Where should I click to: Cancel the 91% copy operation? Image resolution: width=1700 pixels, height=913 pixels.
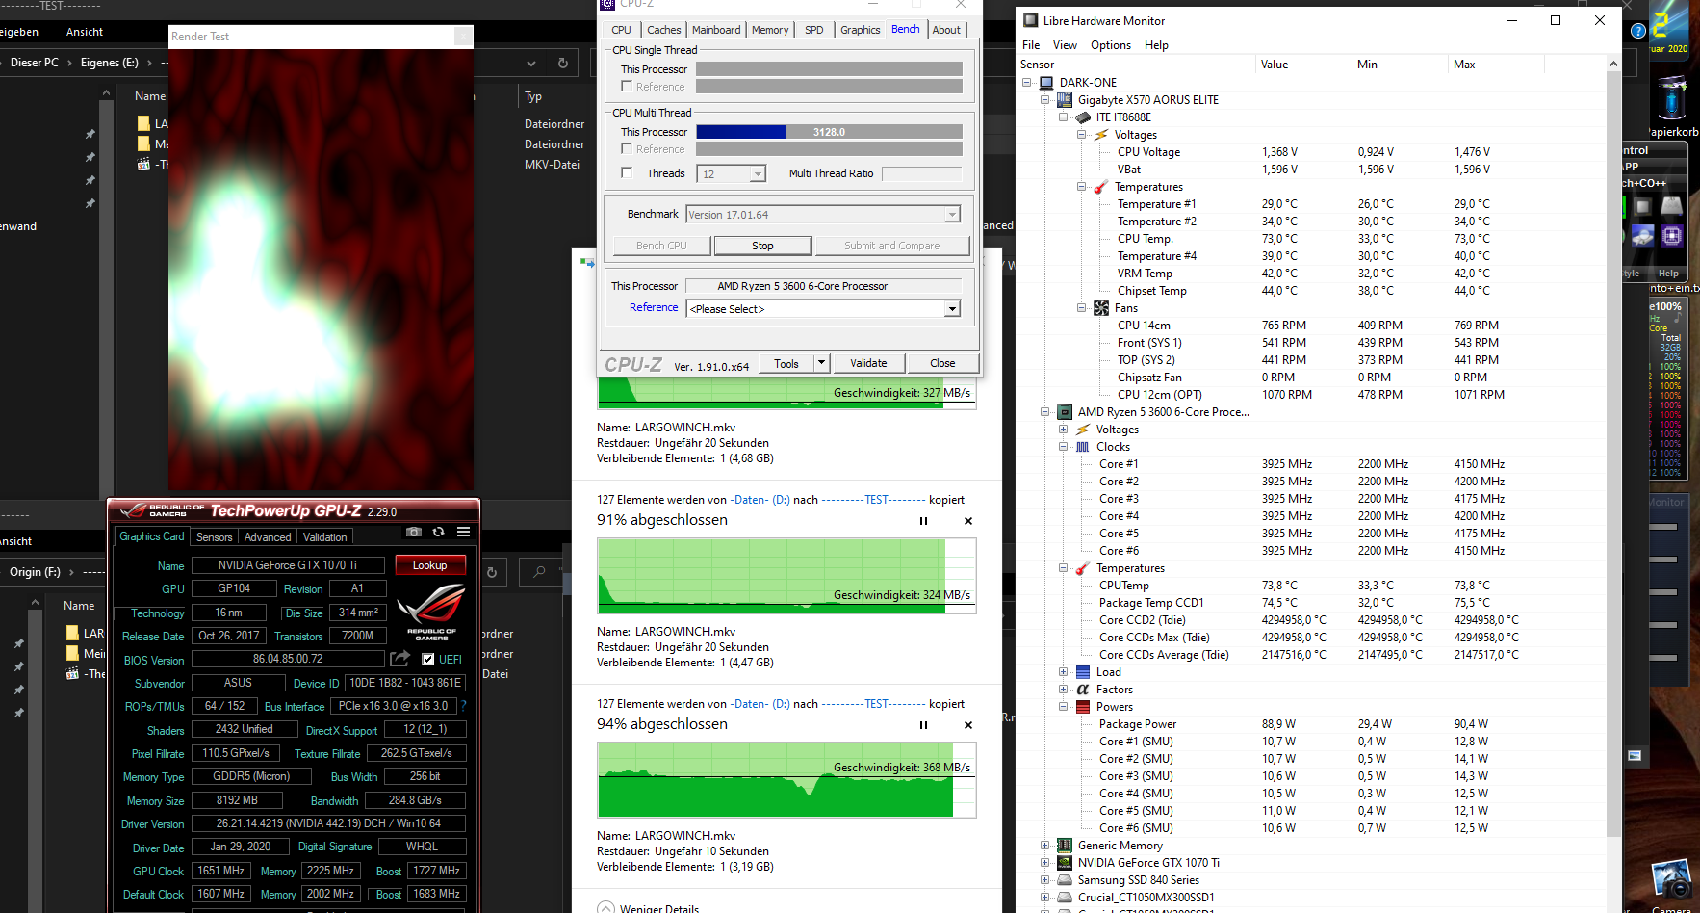click(968, 521)
